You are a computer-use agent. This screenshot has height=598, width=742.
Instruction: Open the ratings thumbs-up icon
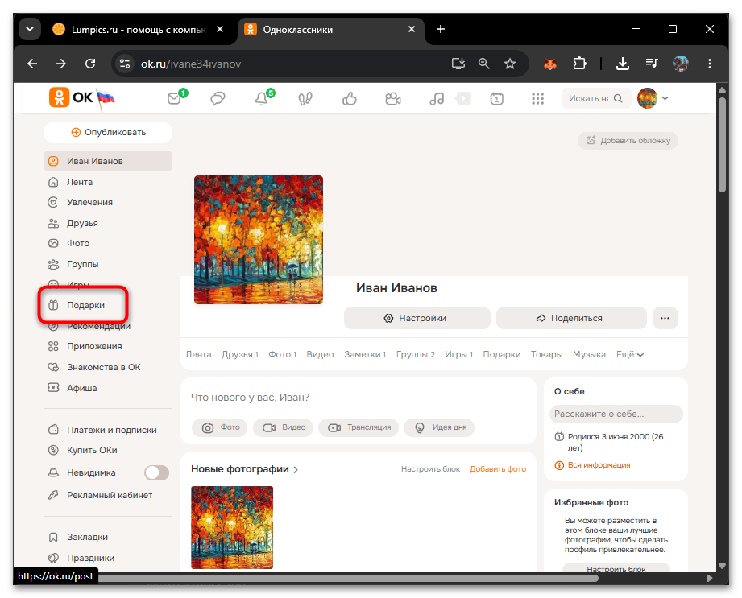click(349, 98)
